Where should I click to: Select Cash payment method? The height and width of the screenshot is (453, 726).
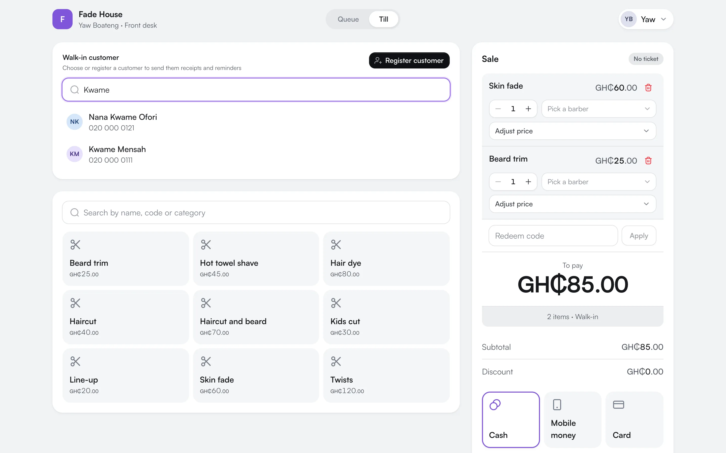[x=511, y=420]
